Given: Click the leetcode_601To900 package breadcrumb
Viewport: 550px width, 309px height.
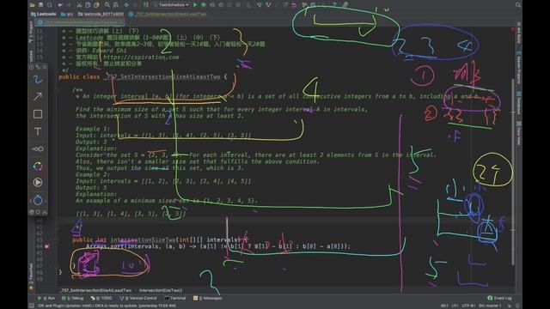Looking at the screenshot, I should tap(101, 14).
